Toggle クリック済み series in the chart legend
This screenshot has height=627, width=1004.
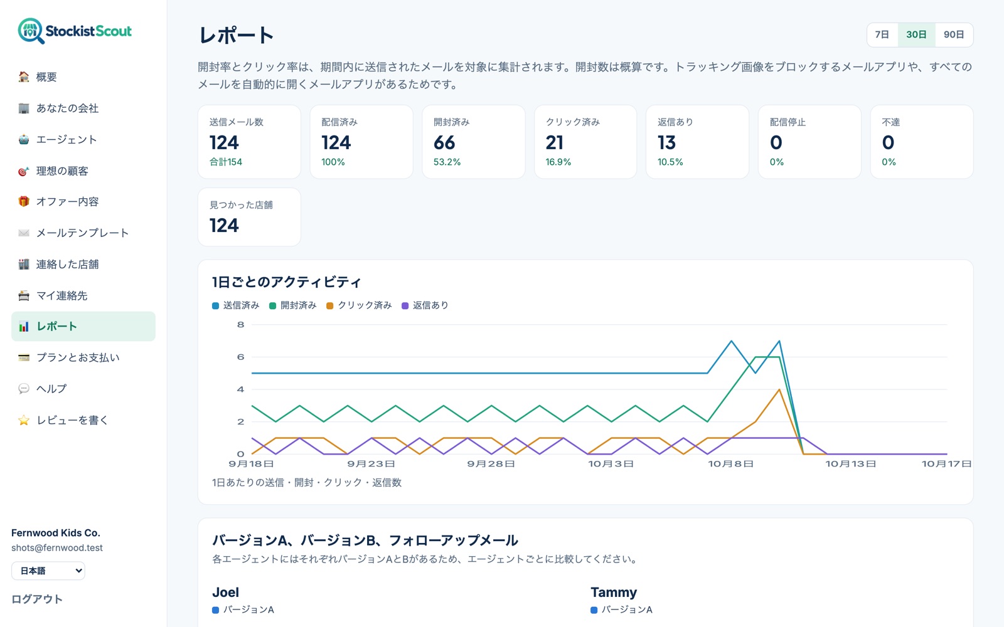(x=359, y=305)
